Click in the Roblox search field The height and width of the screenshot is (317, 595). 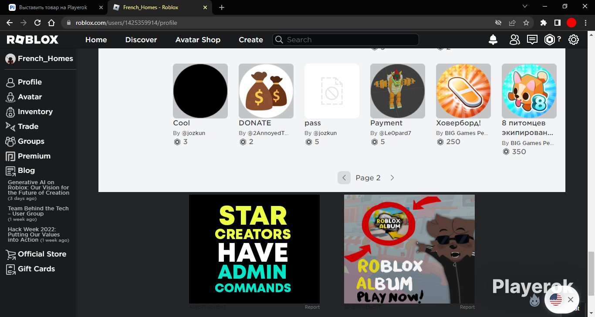[345, 40]
